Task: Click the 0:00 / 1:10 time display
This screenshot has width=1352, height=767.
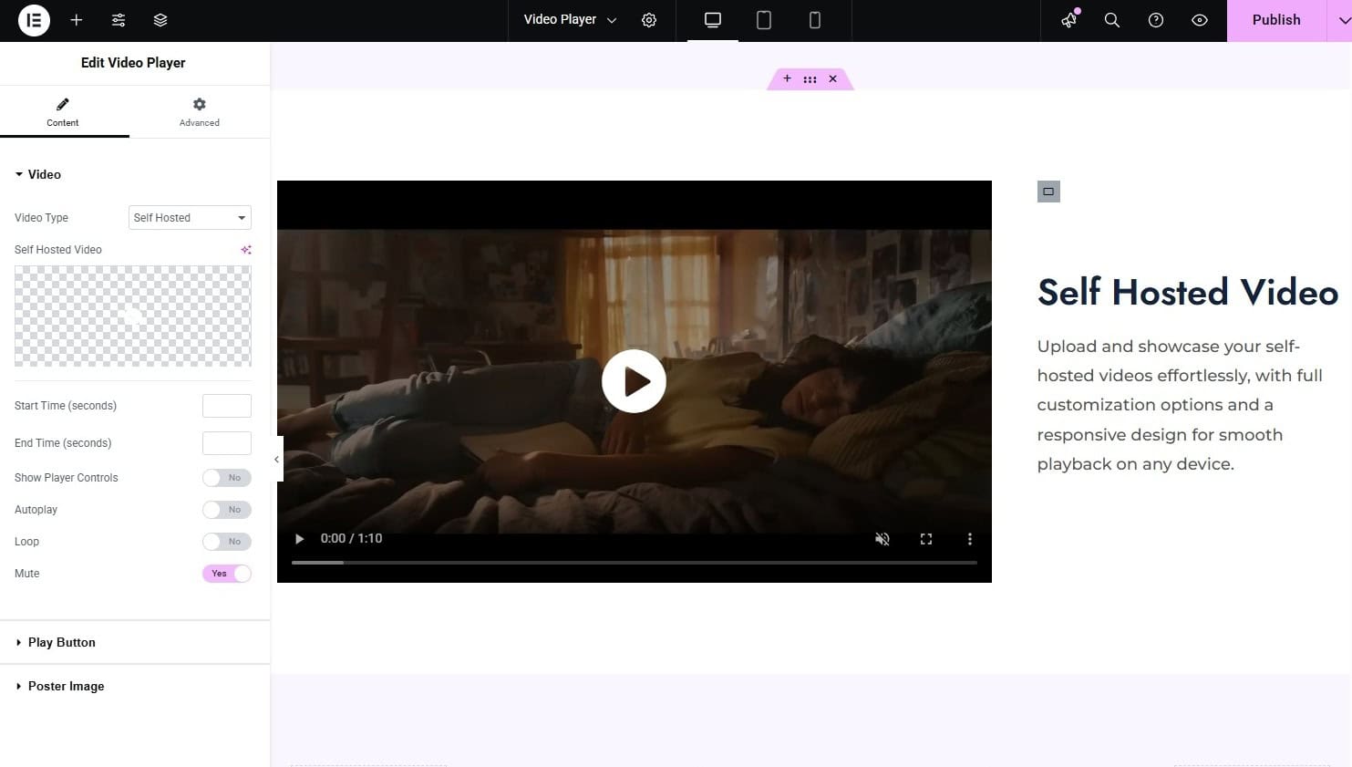Action: coord(351,539)
